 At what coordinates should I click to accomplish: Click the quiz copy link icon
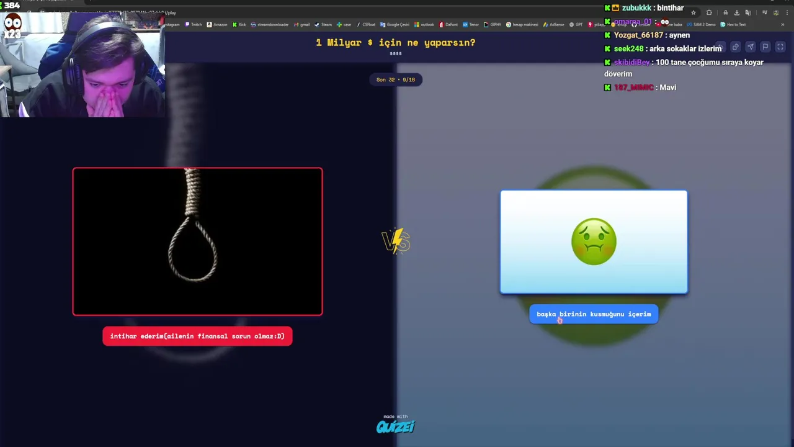point(736,47)
